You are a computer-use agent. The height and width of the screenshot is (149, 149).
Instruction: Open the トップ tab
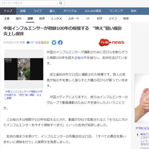point(8,11)
